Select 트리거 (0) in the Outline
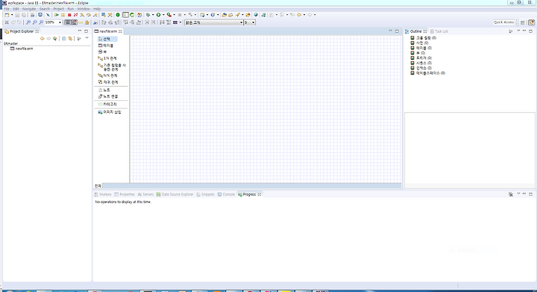 [421, 58]
